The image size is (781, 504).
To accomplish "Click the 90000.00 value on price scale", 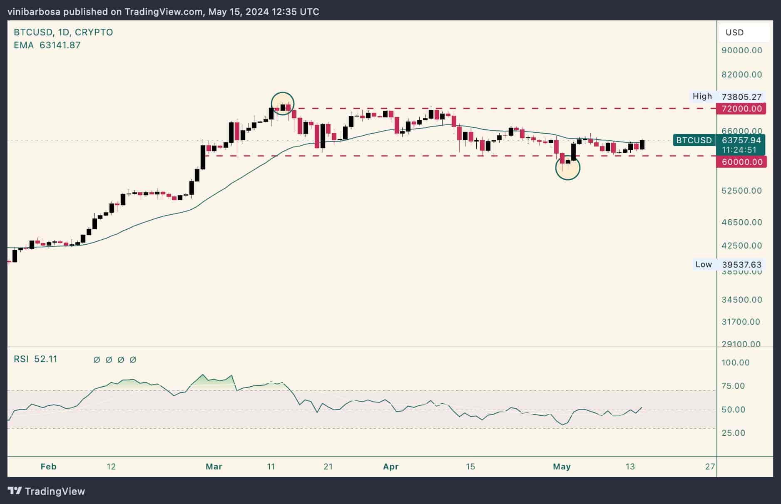I will point(741,50).
